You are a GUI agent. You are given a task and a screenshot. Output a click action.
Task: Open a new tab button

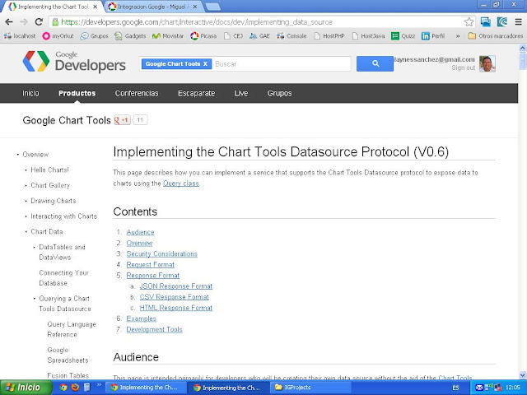(x=212, y=7)
